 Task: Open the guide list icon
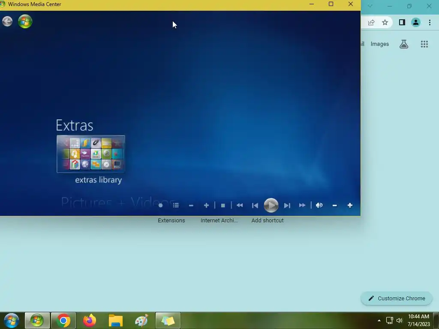(x=176, y=205)
